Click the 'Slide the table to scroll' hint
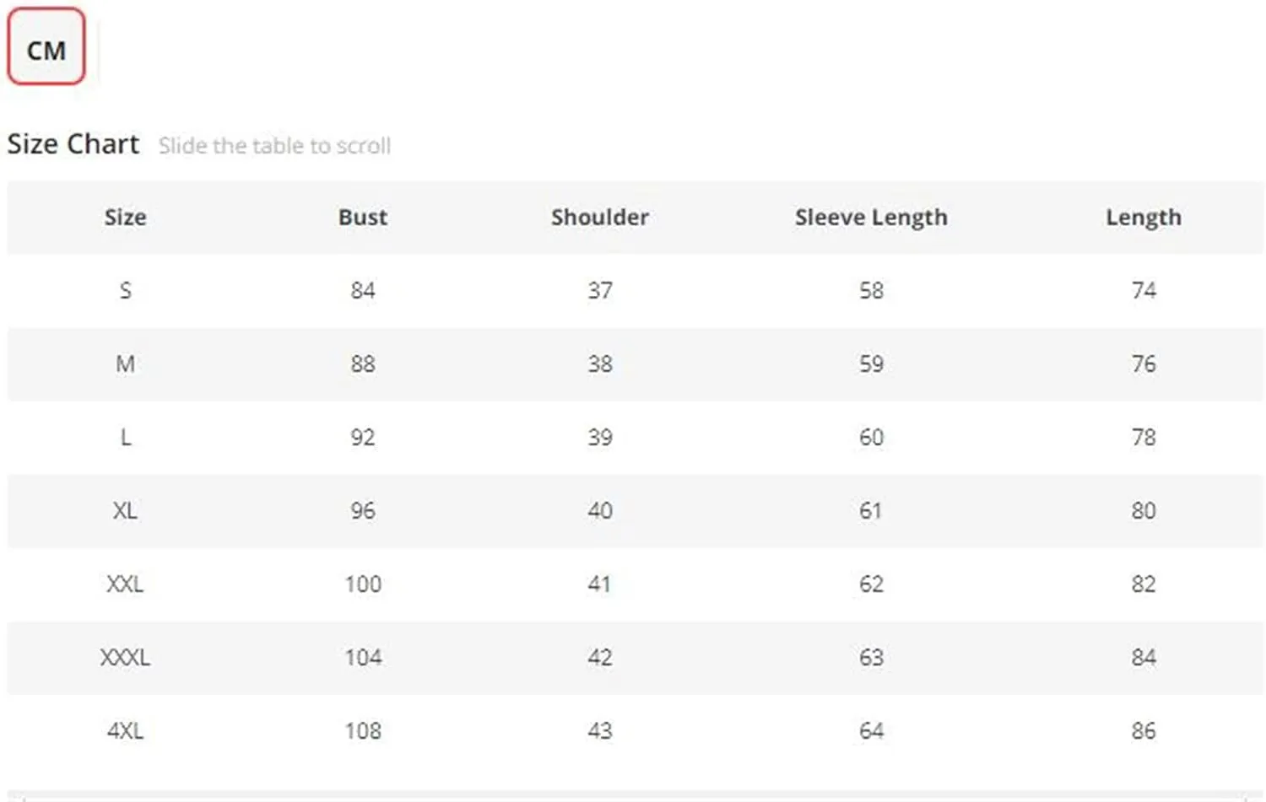 tap(274, 146)
